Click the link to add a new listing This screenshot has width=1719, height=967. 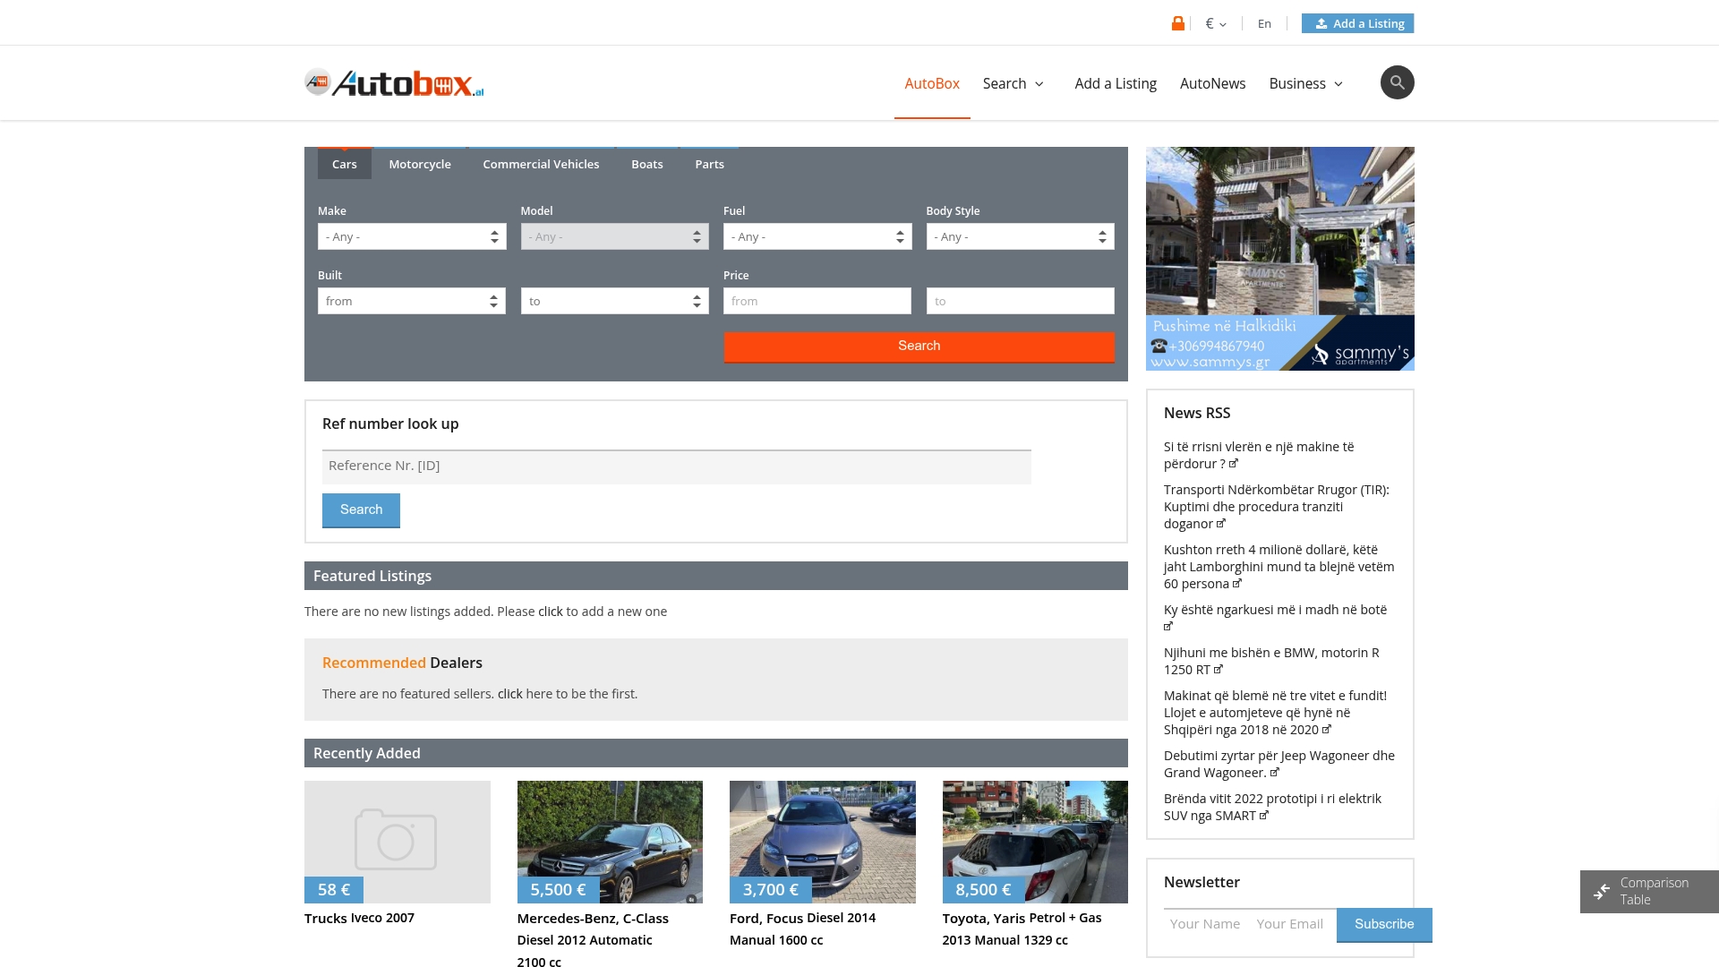(550, 612)
